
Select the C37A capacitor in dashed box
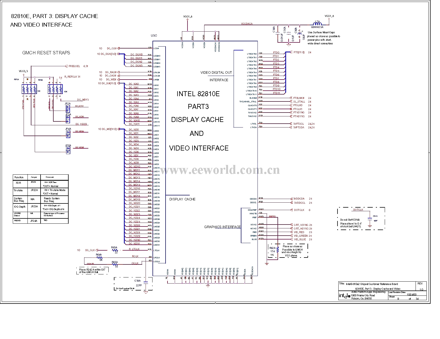369,219
